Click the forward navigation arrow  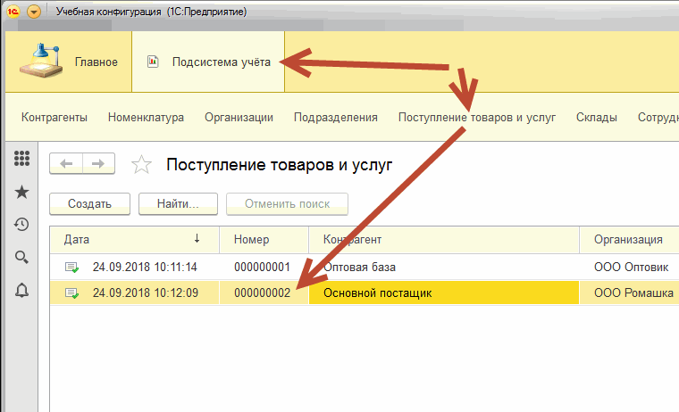point(98,163)
